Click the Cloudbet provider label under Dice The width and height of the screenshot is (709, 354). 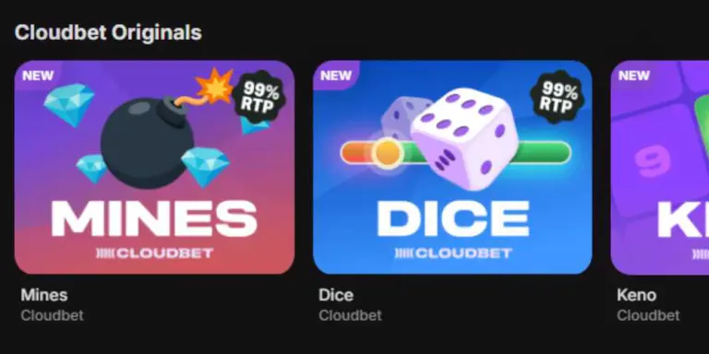pos(350,315)
